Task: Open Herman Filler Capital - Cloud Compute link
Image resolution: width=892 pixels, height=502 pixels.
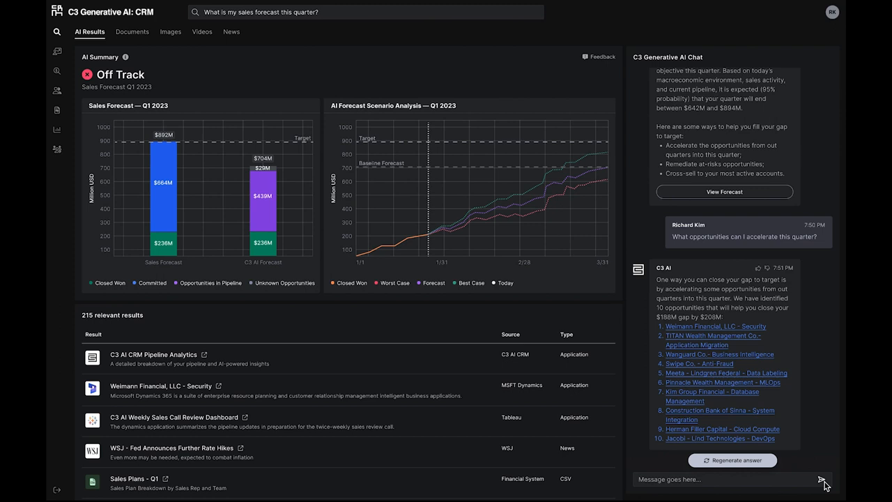Action: pyautogui.click(x=723, y=429)
